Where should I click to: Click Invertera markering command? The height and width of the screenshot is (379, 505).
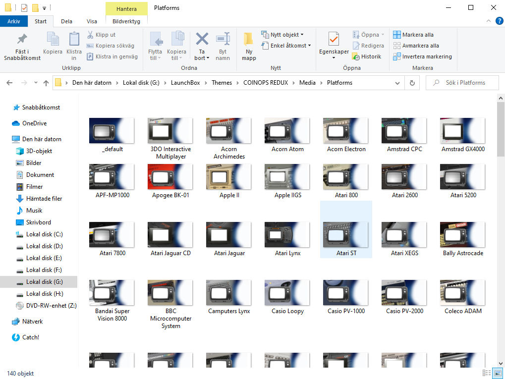click(x=423, y=56)
